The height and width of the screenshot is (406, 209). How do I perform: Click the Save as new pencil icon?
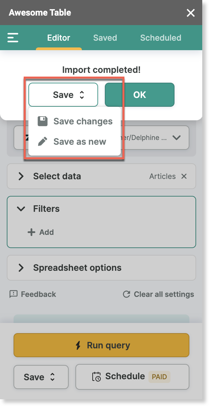43,142
